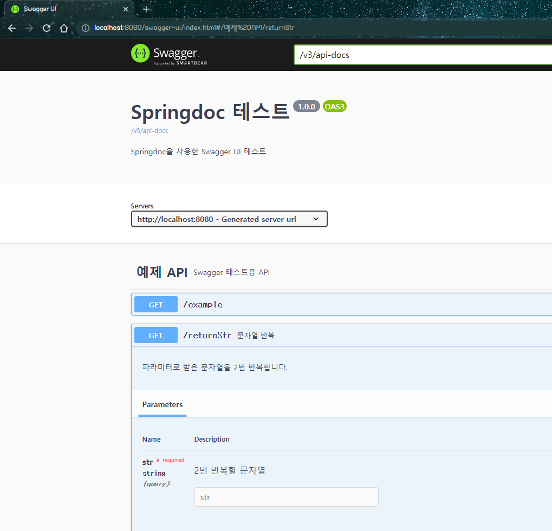Click the browser forward arrow
Screen dimensions: 552x531
point(29,28)
